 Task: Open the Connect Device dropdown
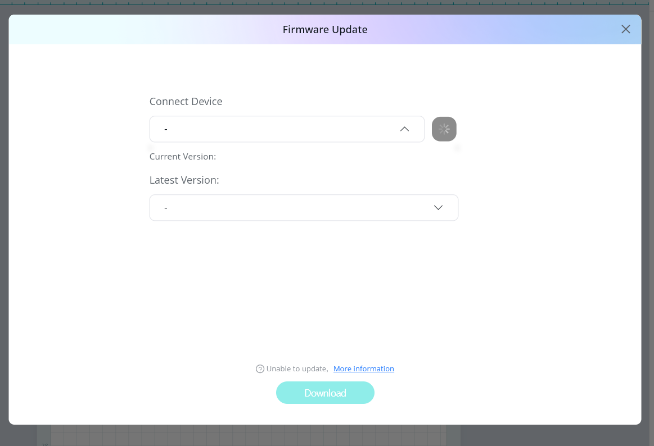tap(286, 129)
